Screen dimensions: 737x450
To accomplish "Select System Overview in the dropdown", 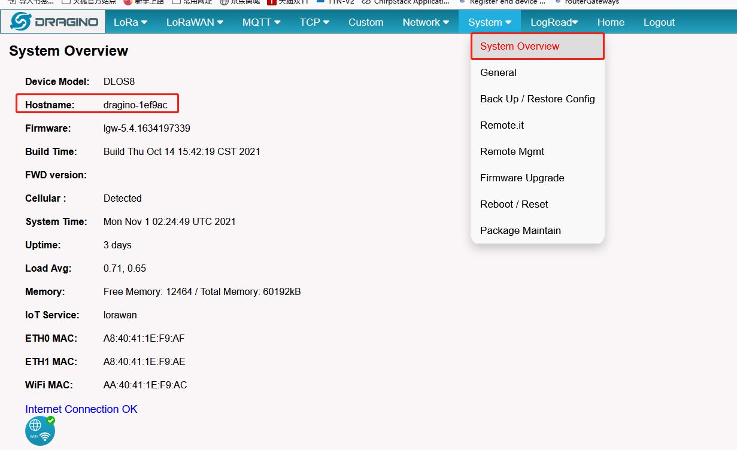I will click(538, 46).
